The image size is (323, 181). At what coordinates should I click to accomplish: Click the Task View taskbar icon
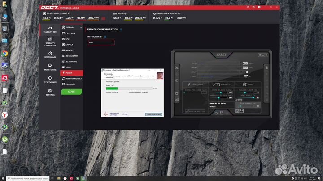click(52, 178)
